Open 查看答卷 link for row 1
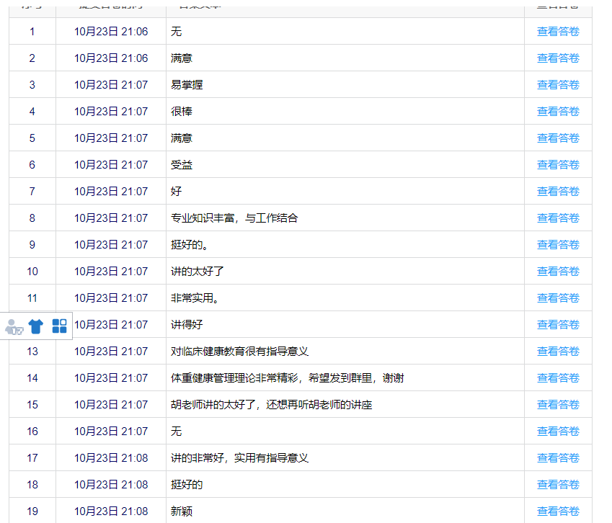 pyautogui.click(x=558, y=32)
